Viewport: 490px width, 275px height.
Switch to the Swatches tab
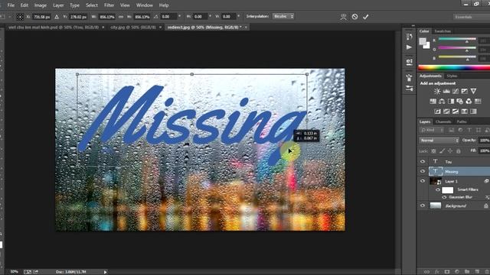(443, 31)
